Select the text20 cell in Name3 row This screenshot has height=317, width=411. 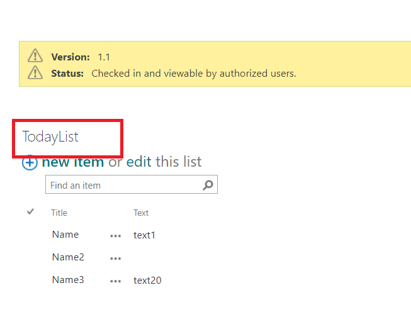pyautogui.click(x=147, y=281)
